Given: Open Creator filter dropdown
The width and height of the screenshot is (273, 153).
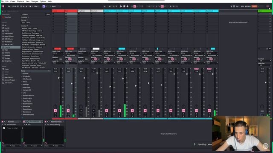Looking at the screenshot, I should (x=24, y=26).
